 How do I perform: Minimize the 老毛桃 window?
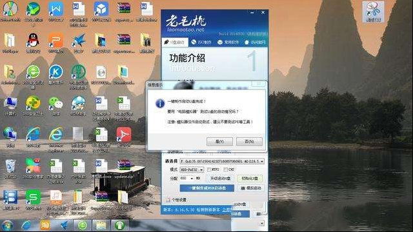click(x=252, y=13)
